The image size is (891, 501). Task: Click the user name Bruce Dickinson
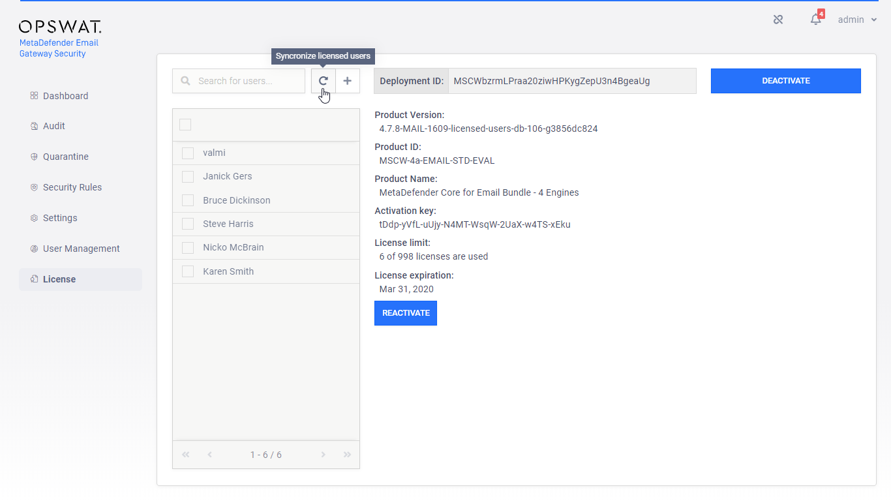(237, 200)
